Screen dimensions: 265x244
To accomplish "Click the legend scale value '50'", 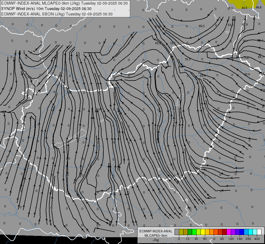I will 205,239.
